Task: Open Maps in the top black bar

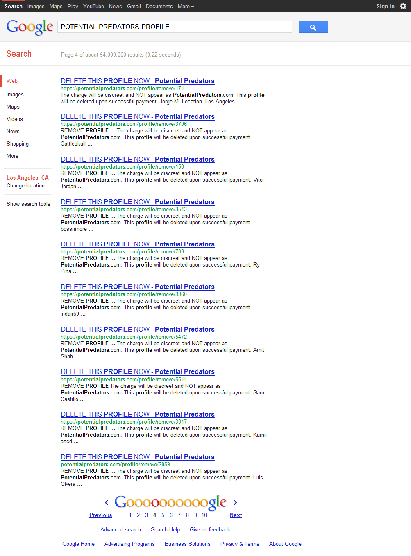Action: tap(56, 6)
